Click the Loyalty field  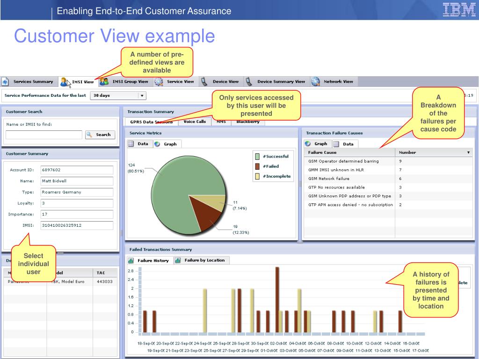click(x=77, y=203)
